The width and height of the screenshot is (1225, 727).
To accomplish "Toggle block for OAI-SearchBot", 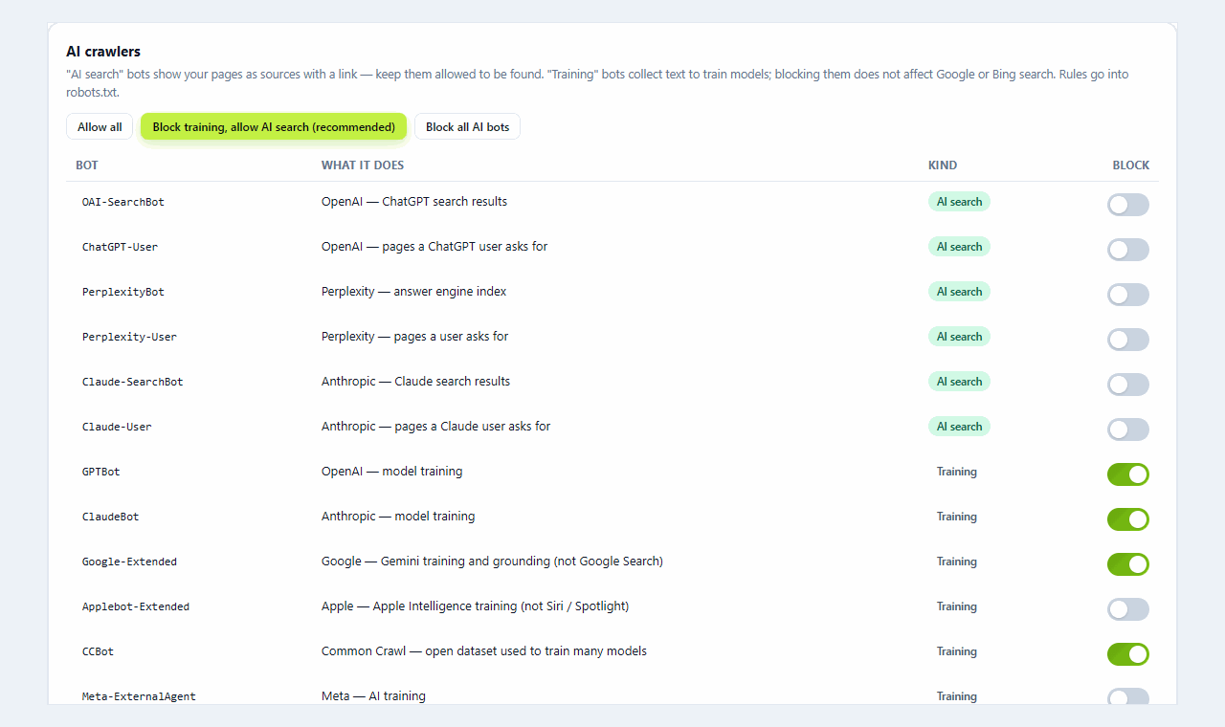I will tap(1127, 205).
